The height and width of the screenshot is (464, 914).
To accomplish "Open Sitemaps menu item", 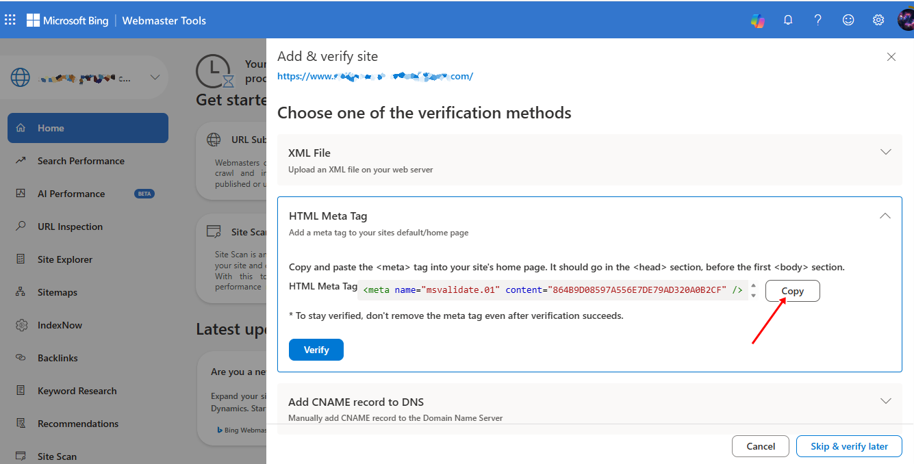I will (88, 292).
